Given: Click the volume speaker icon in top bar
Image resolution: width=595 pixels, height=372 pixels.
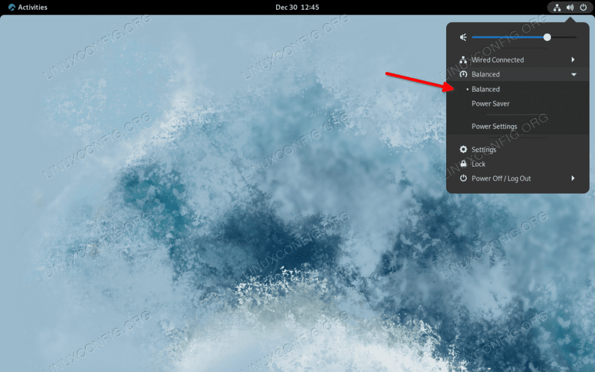Looking at the screenshot, I should [x=570, y=7].
